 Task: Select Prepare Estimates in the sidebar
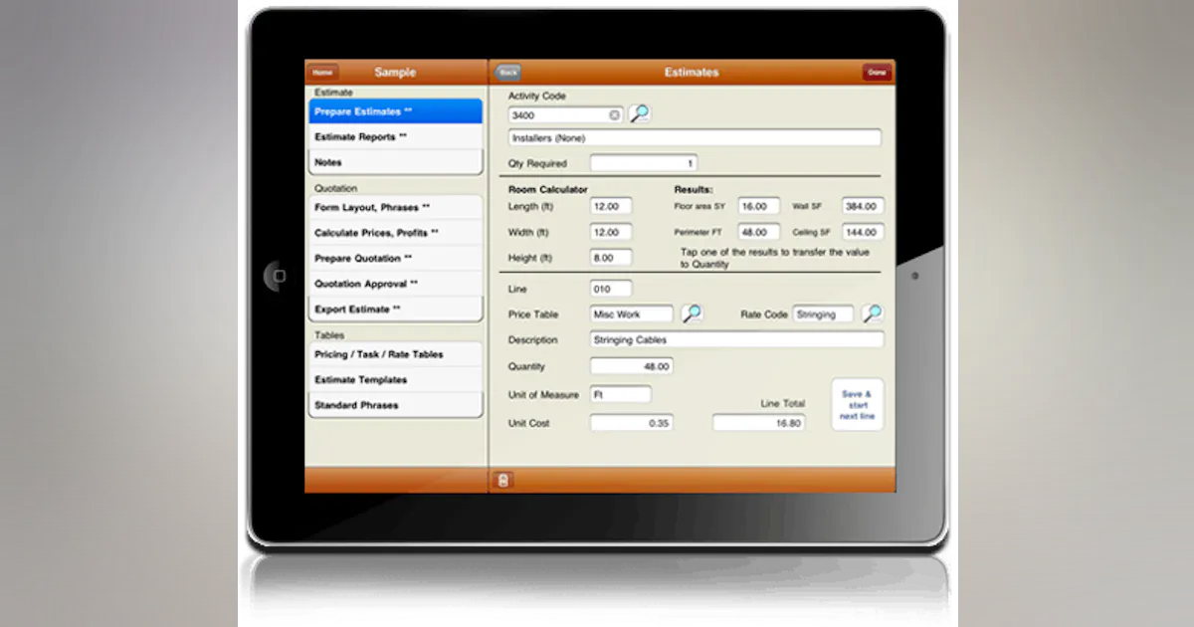click(x=395, y=111)
